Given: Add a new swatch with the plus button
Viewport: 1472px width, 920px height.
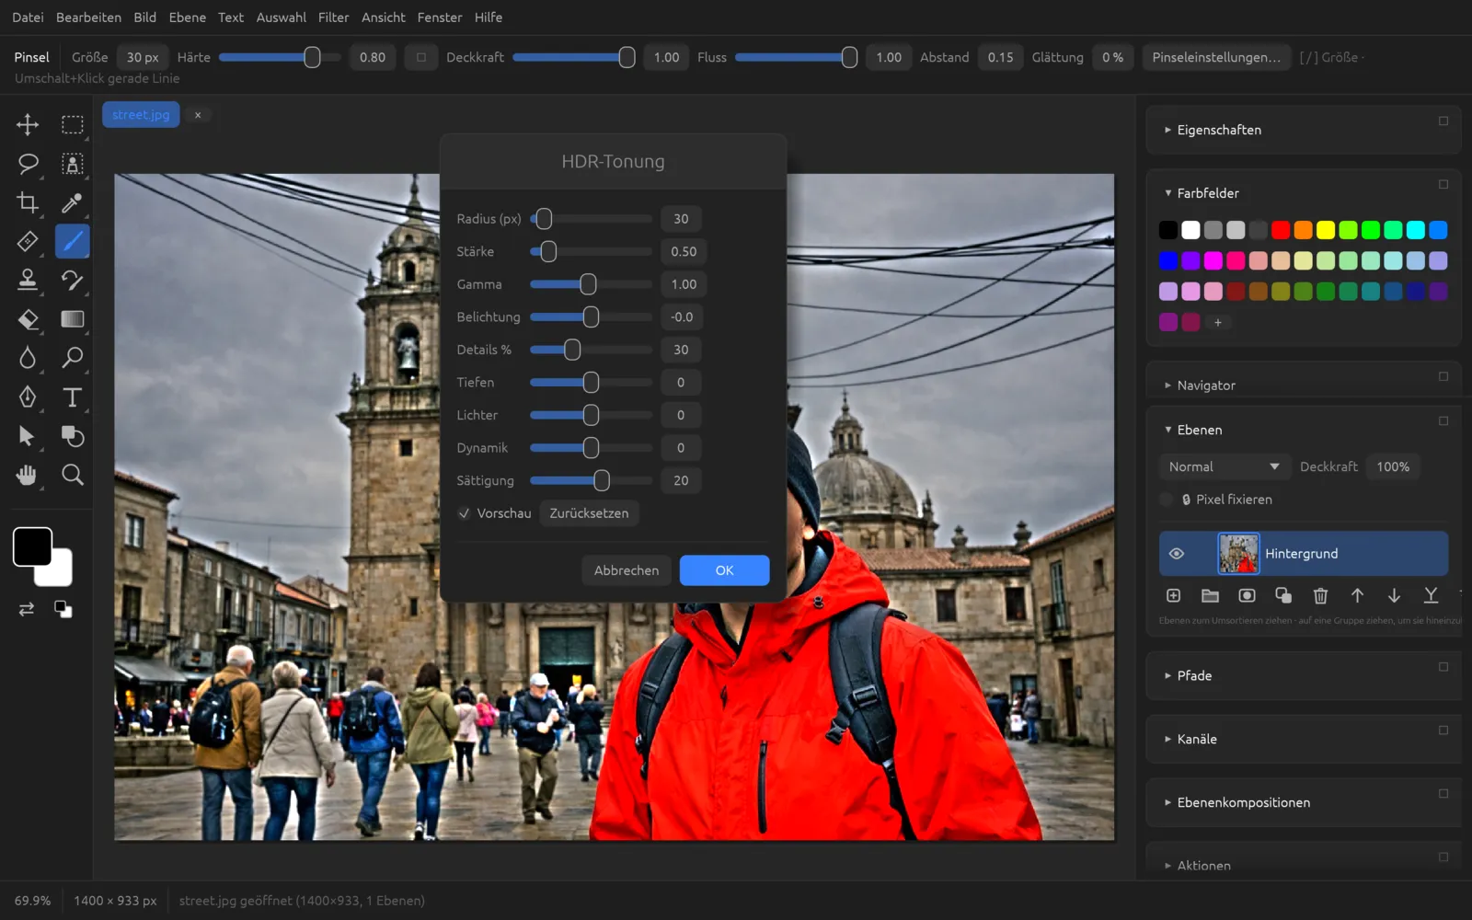Looking at the screenshot, I should click(1218, 323).
